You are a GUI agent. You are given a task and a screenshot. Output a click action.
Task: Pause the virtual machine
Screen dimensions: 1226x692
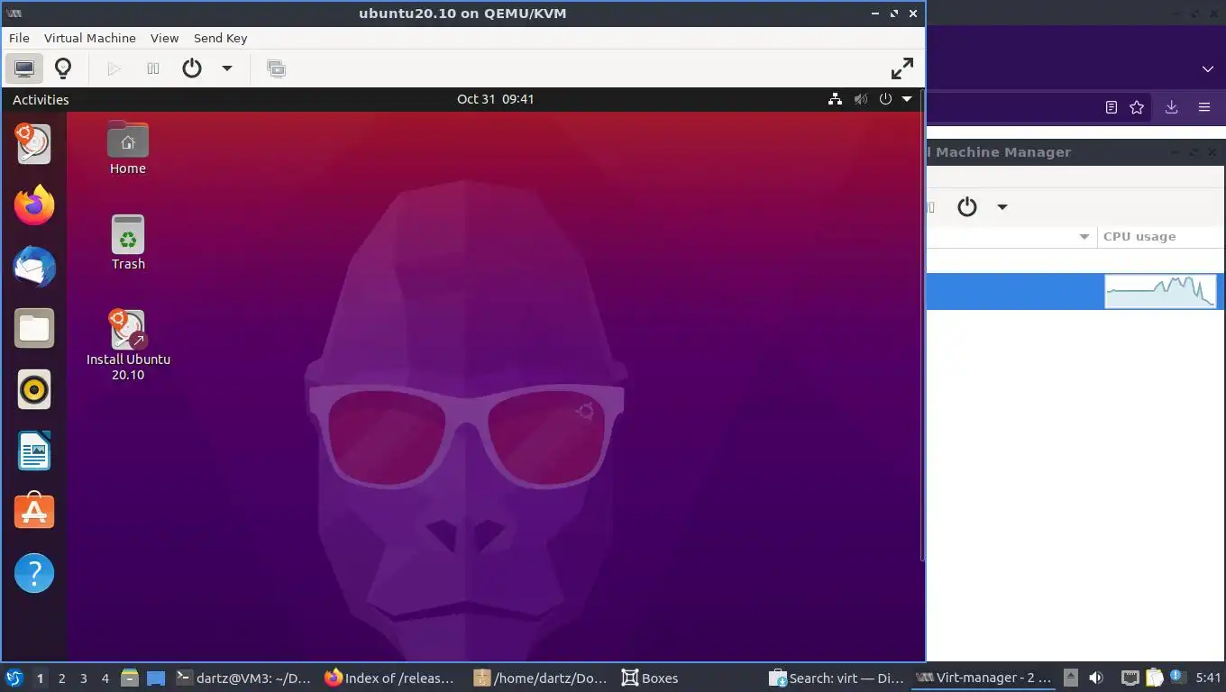point(153,68)
